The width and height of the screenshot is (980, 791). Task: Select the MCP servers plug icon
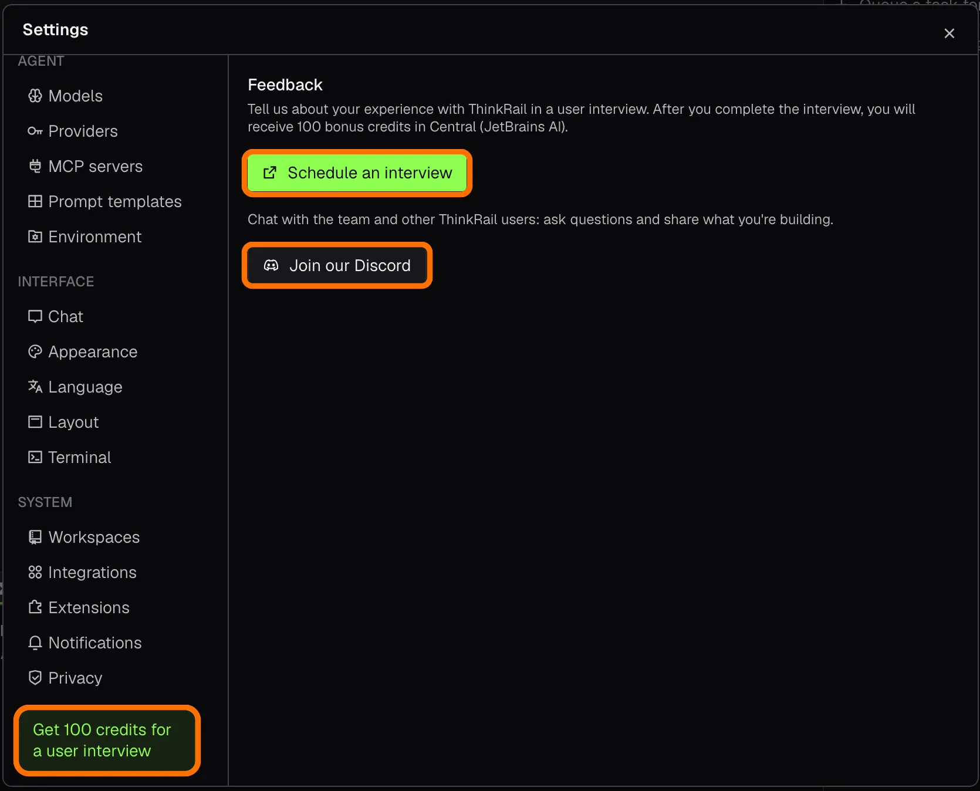(x=35, y=166)
